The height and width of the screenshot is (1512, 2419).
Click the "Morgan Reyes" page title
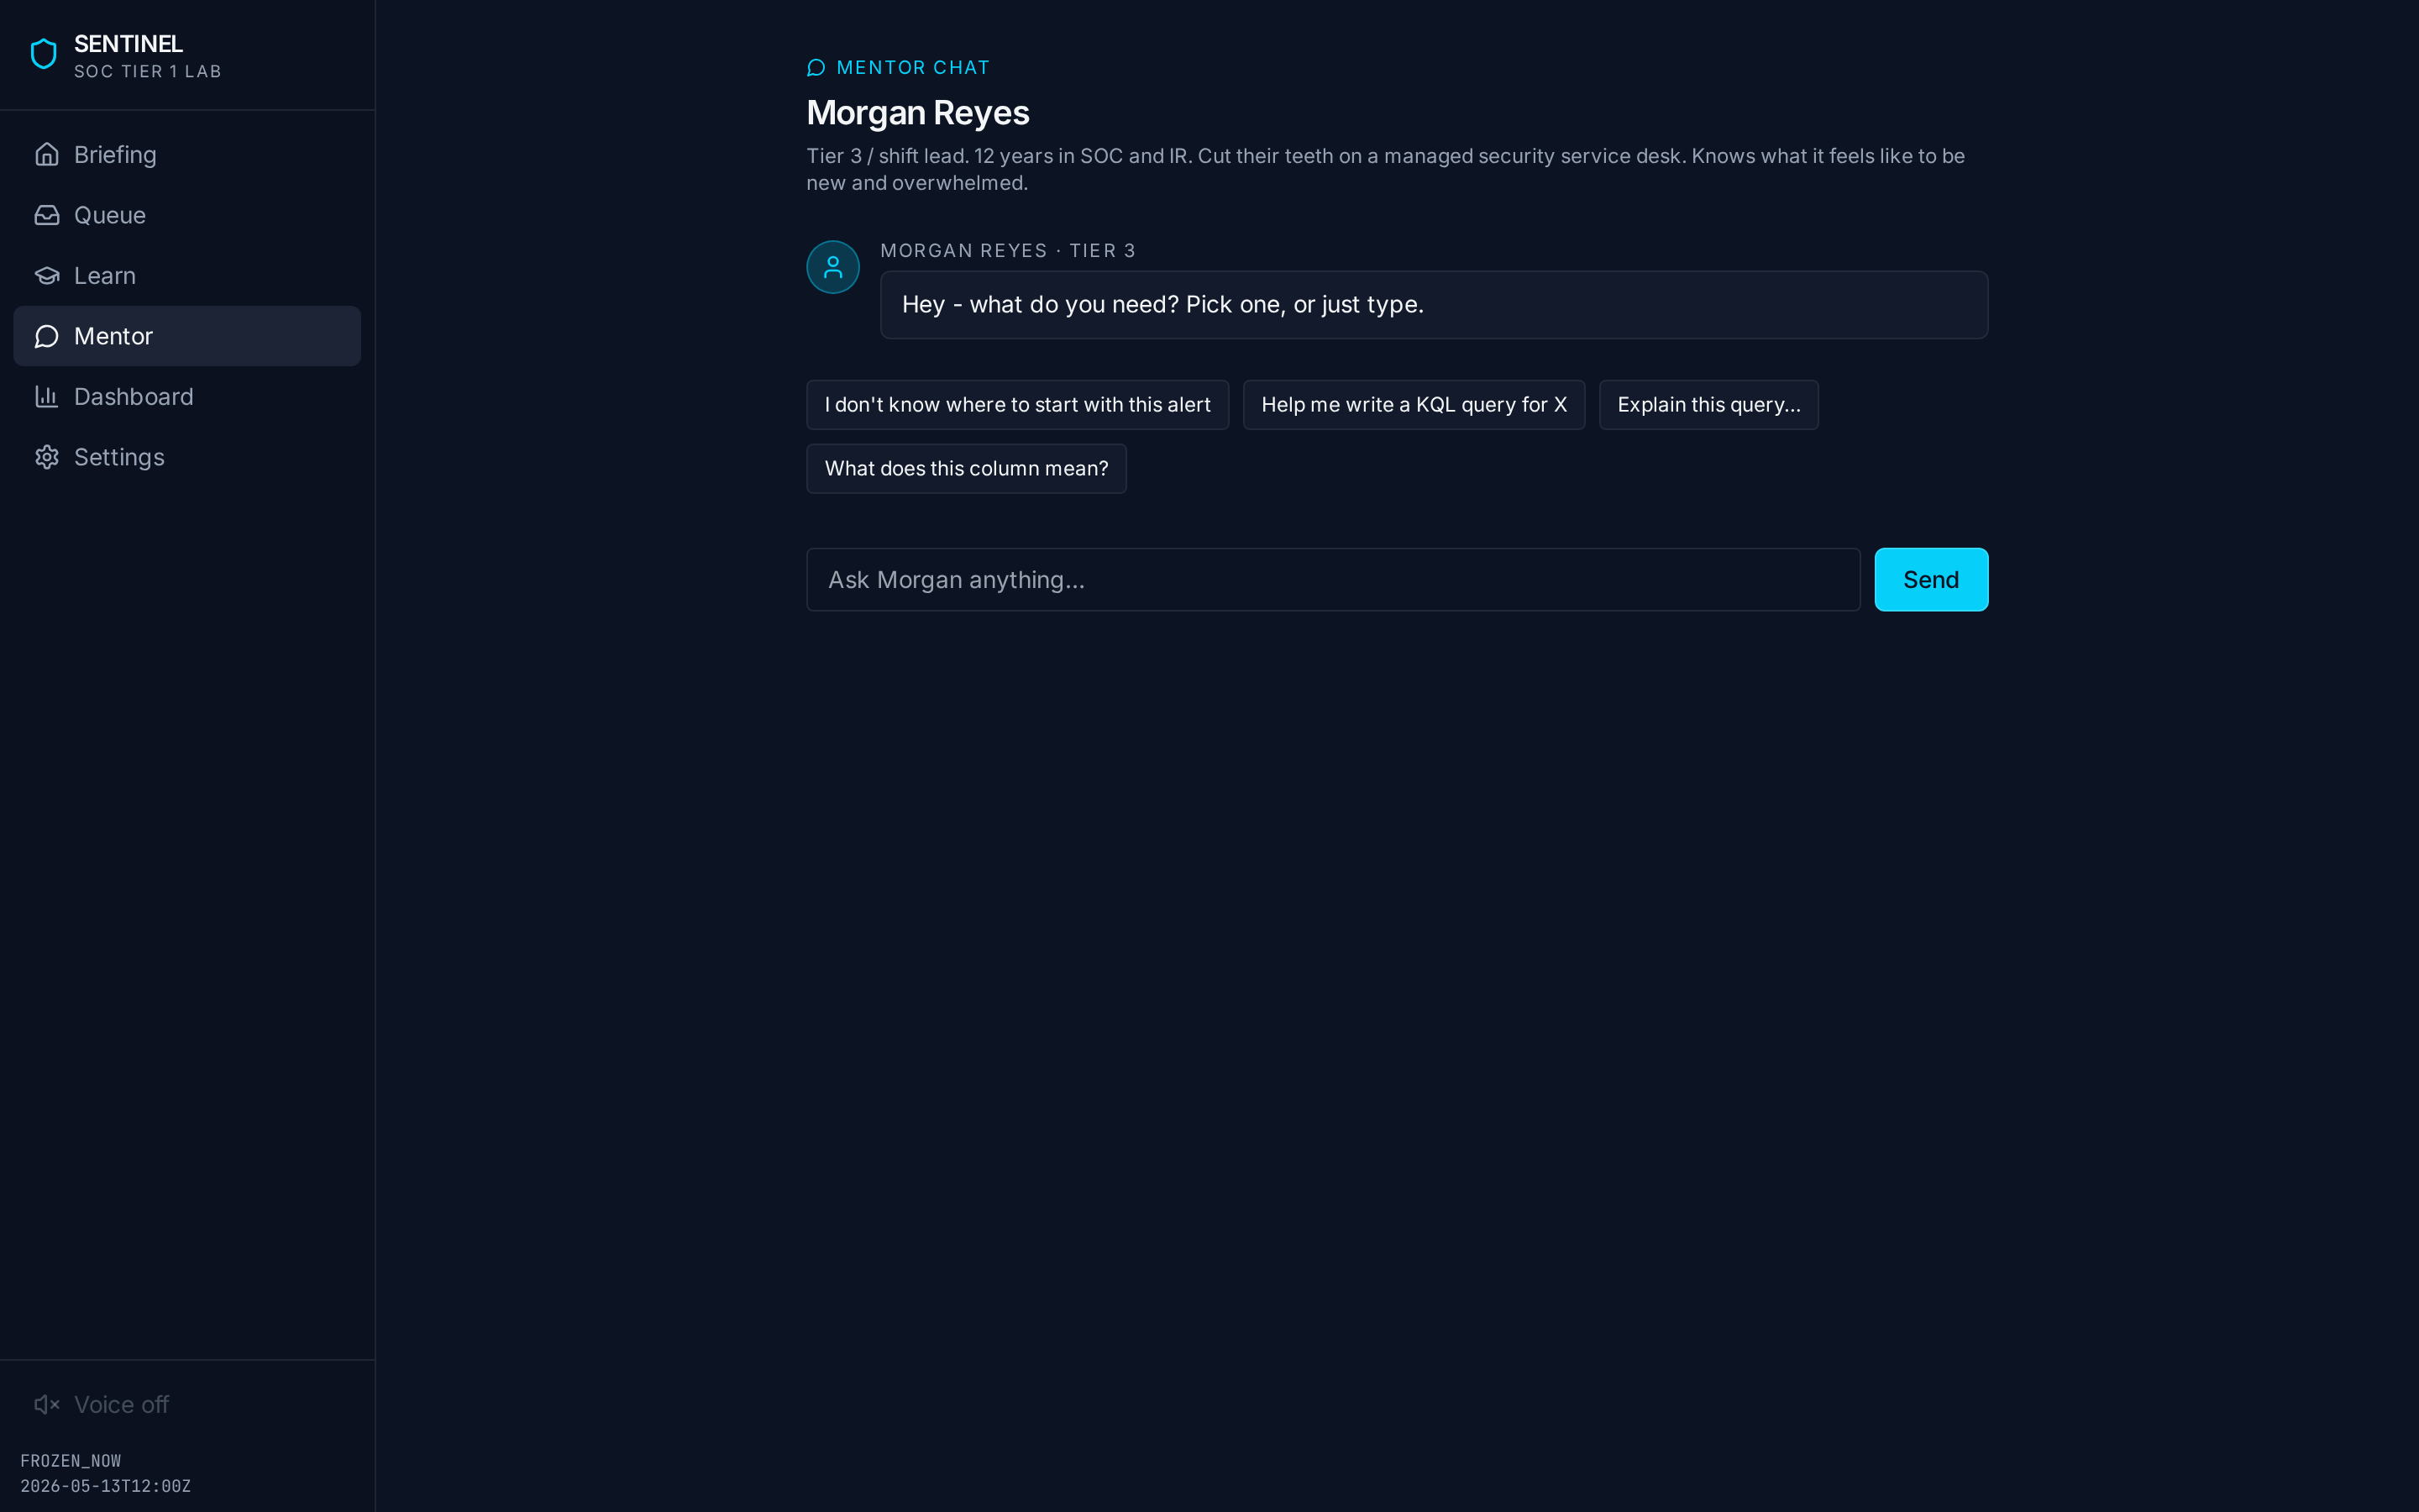point(917,113)
